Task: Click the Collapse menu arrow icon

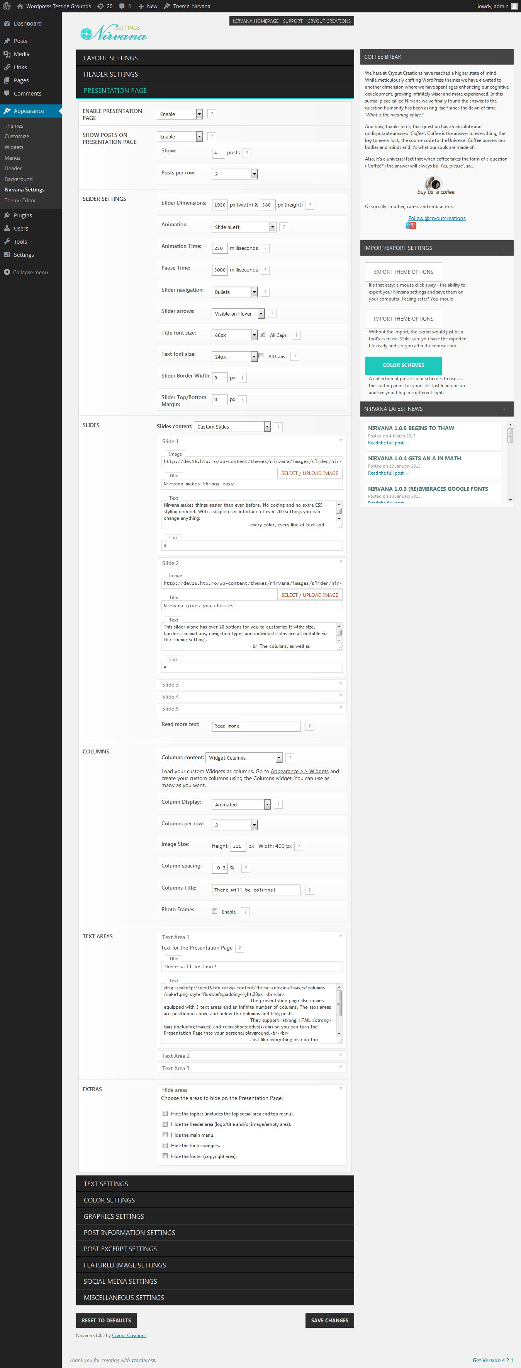Action: [x=7, y=272]
